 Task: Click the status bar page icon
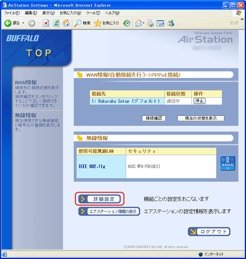(4, 254)
